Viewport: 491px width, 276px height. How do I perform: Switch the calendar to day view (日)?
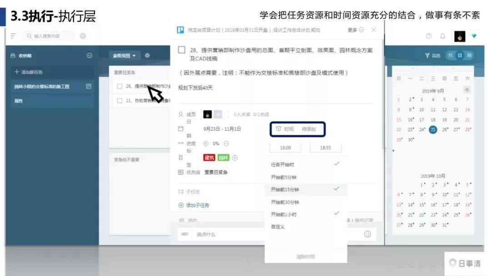click(x=459, y=55)
